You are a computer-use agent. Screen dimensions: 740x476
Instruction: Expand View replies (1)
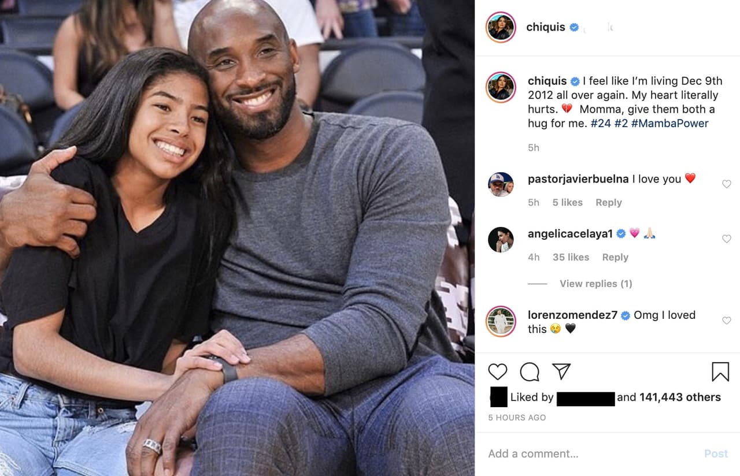[x=595, y=284]
